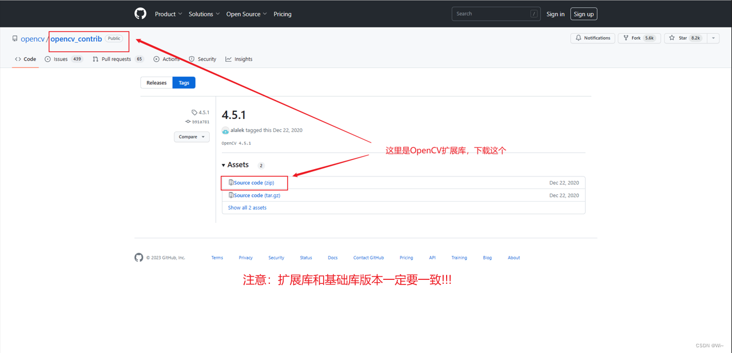Open the footer Security link
Viewport: 732px width, 353px height.
coord(276,258)
